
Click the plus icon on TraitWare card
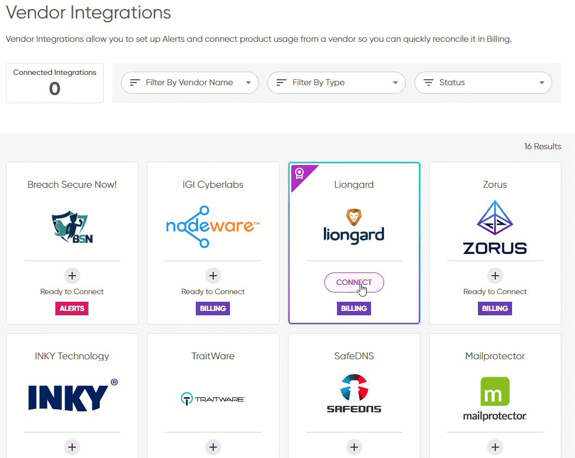pos(213,447)
